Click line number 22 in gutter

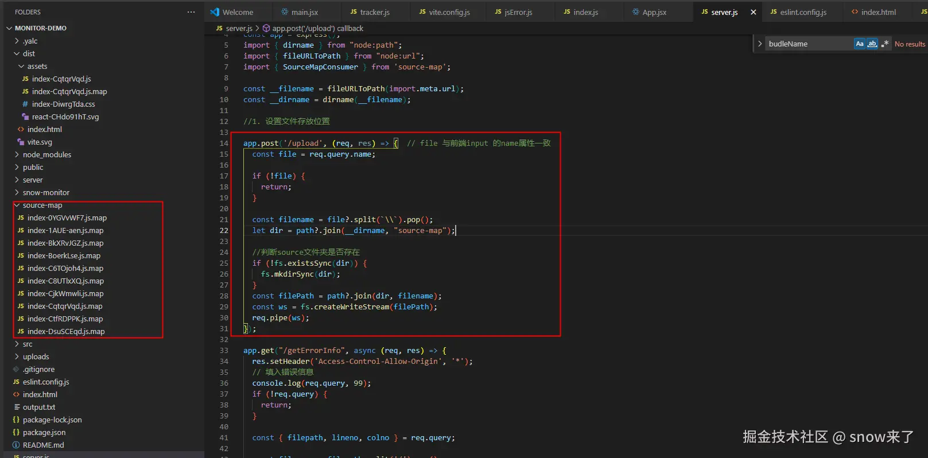pyautogui.click(x=224, y=230)
